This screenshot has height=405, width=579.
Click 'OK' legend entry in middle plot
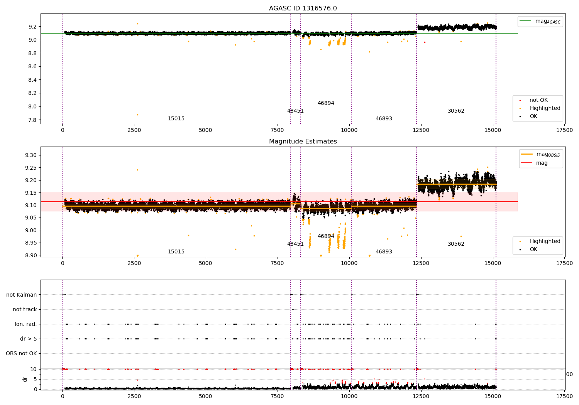pos(529,250)
